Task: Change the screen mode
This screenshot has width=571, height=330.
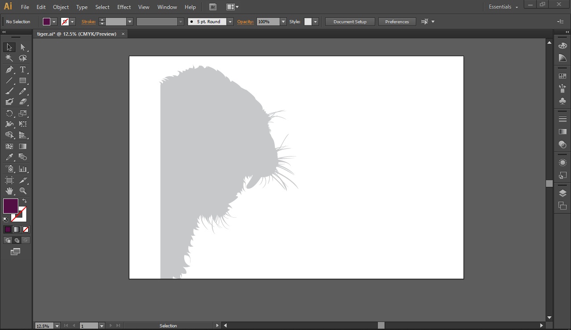Action: pos(16,252)
